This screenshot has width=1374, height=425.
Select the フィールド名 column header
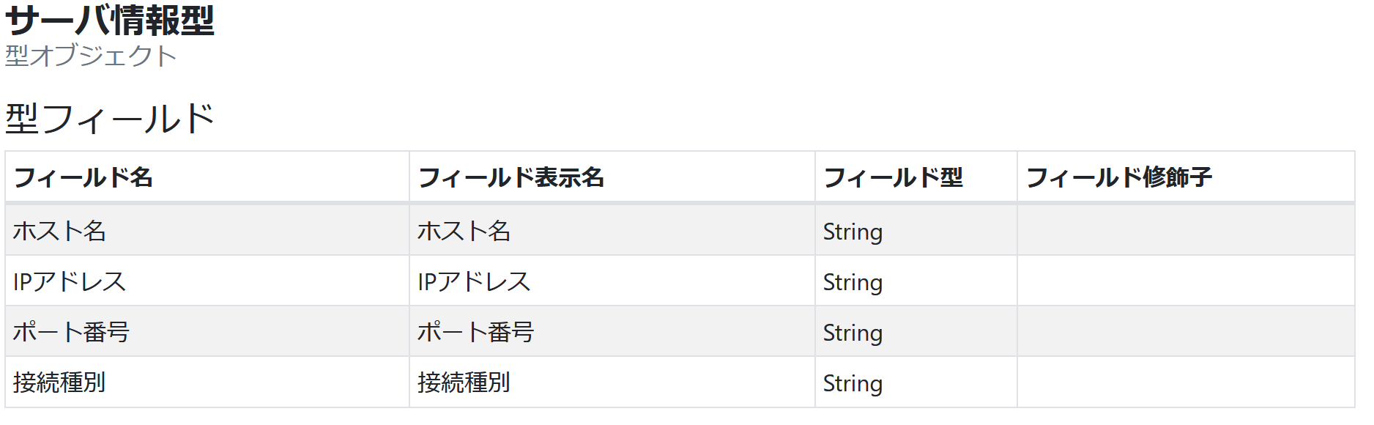point(83,177)
